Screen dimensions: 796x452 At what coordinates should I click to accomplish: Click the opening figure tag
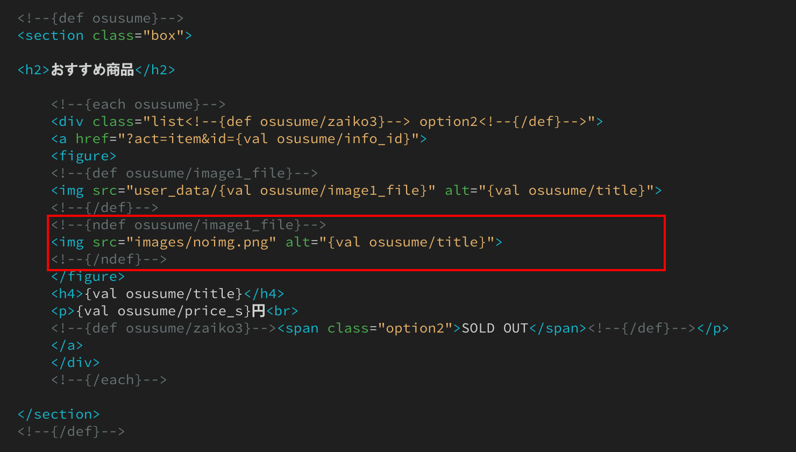pyautogui.click(x=84, y=156)
